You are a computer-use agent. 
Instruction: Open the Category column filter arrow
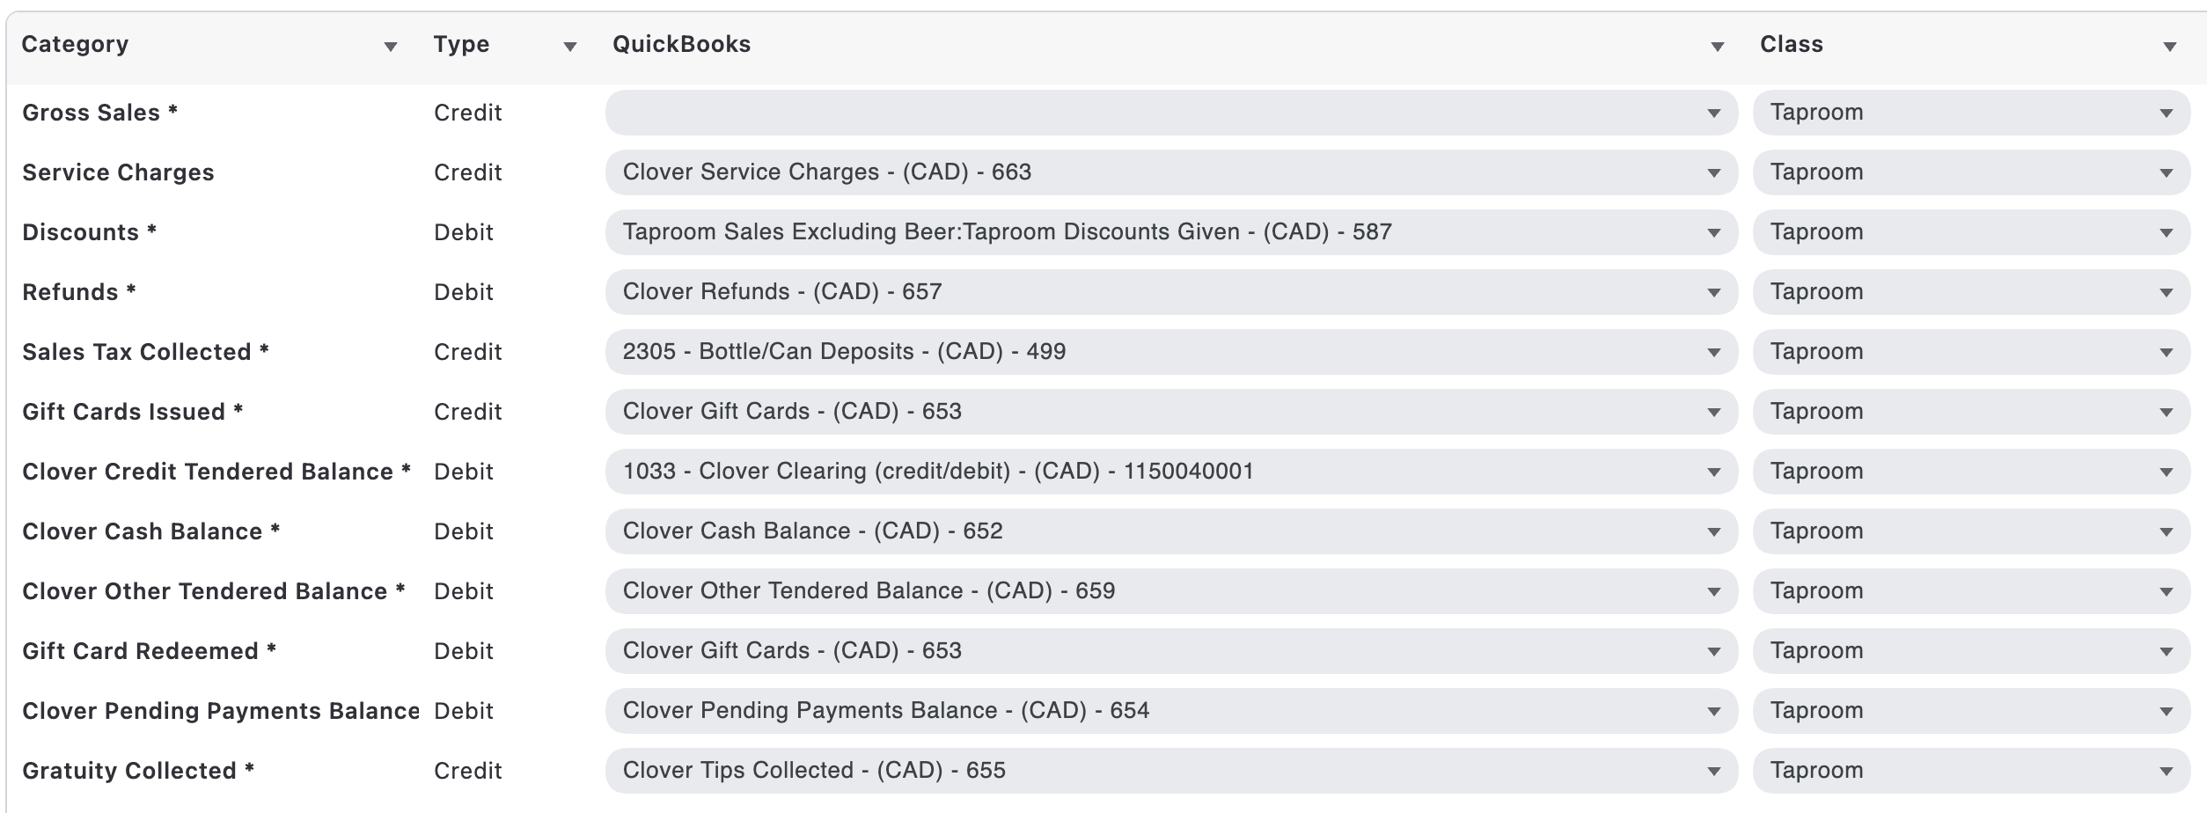pyautogui.click(x=391, y=47)
